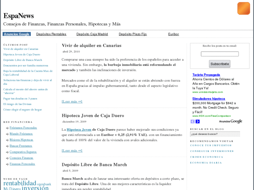This screenshot has height=190, width=254.
Task: Click the openbank tag in tag cloud
Action: click(44, 184)
